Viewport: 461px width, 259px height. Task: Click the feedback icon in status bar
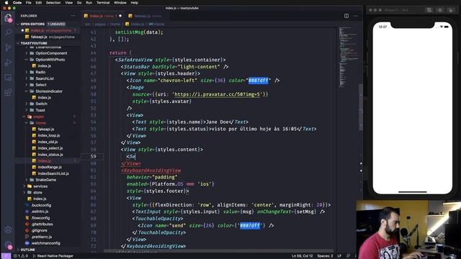click(x=348, y=256)
